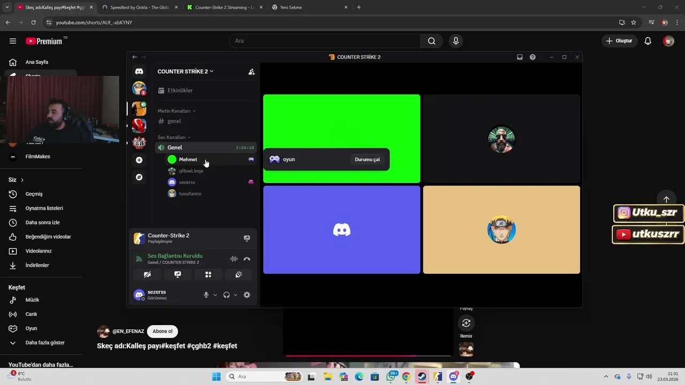This screenshot has width=685, height=385.
Task: Seek on the Short's red progress bar
Action: pos(368,355)
